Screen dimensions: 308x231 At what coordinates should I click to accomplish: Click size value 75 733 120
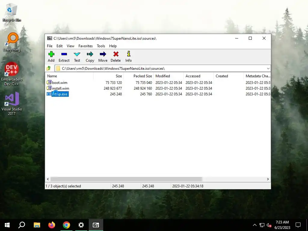[x=114, y=83]
